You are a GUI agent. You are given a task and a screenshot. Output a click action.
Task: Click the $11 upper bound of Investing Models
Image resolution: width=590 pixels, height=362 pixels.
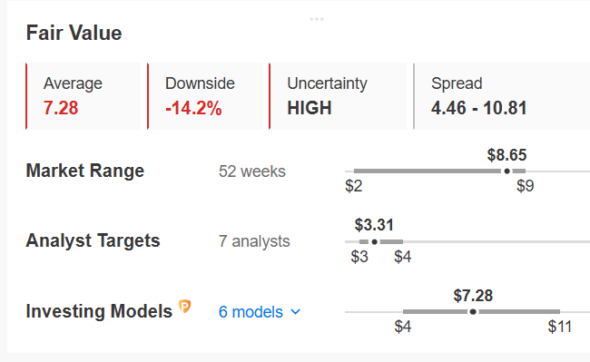point(560,327)
